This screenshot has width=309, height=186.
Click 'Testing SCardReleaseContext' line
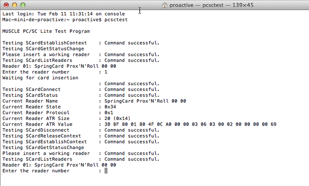coord(81,136)
